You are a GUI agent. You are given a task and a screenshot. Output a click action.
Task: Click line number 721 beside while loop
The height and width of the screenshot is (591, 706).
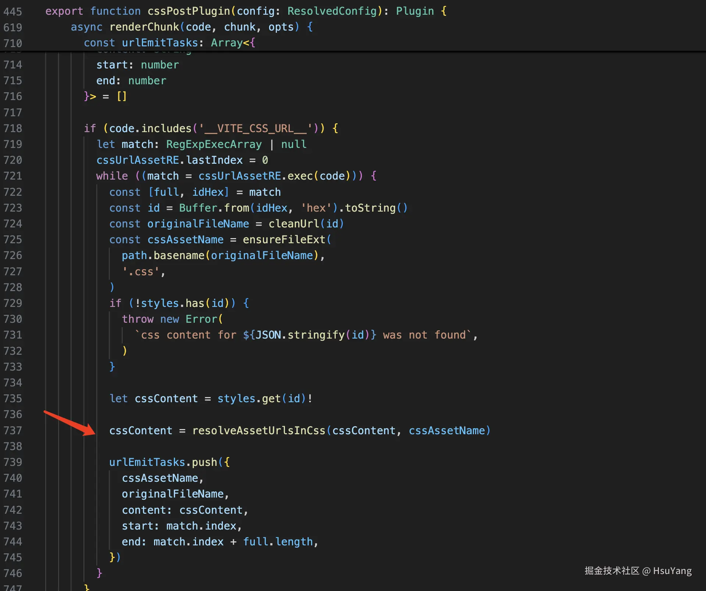13,176
